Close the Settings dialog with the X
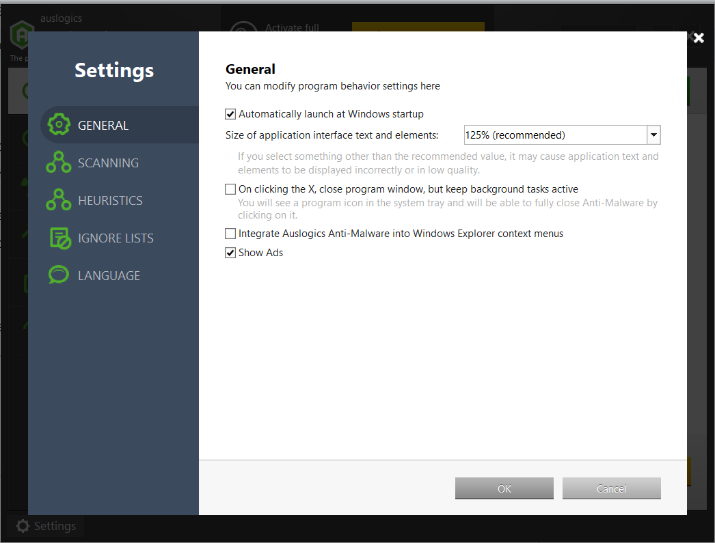 tap(698, 38)
